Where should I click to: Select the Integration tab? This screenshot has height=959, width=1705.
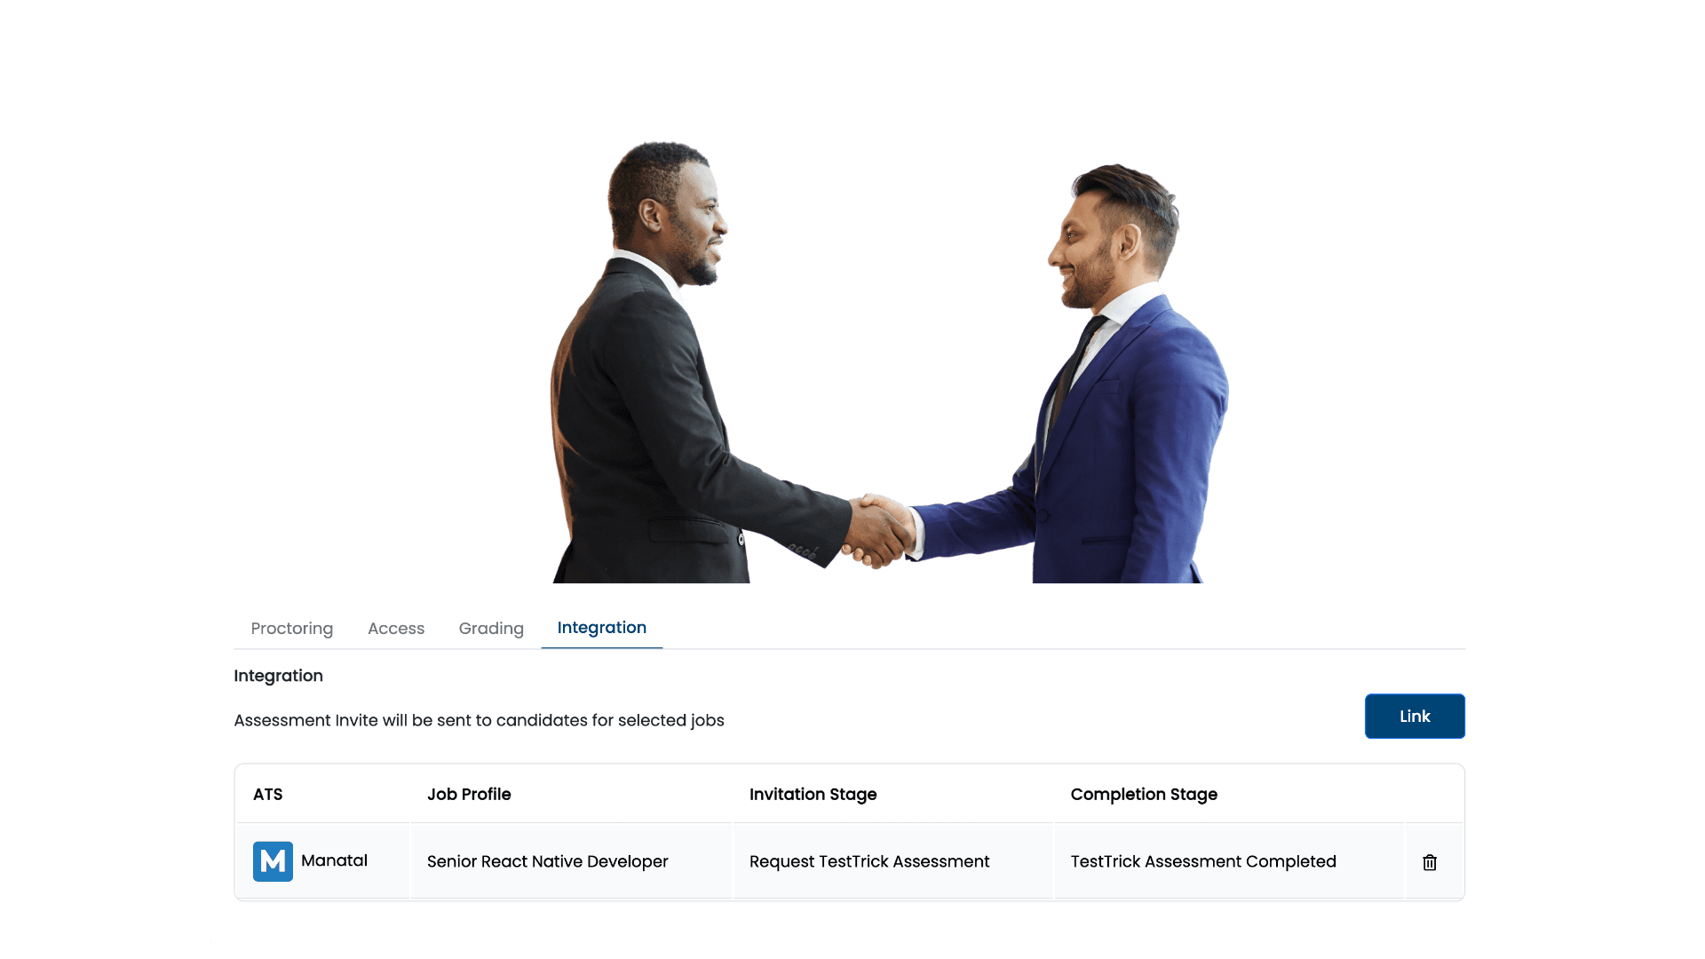pyautogui.click(x=602, y=628)
